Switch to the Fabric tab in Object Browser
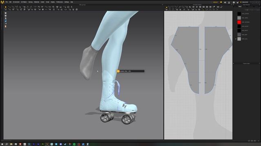This screenshot has width=261, height=146. (x=240, y=6)
